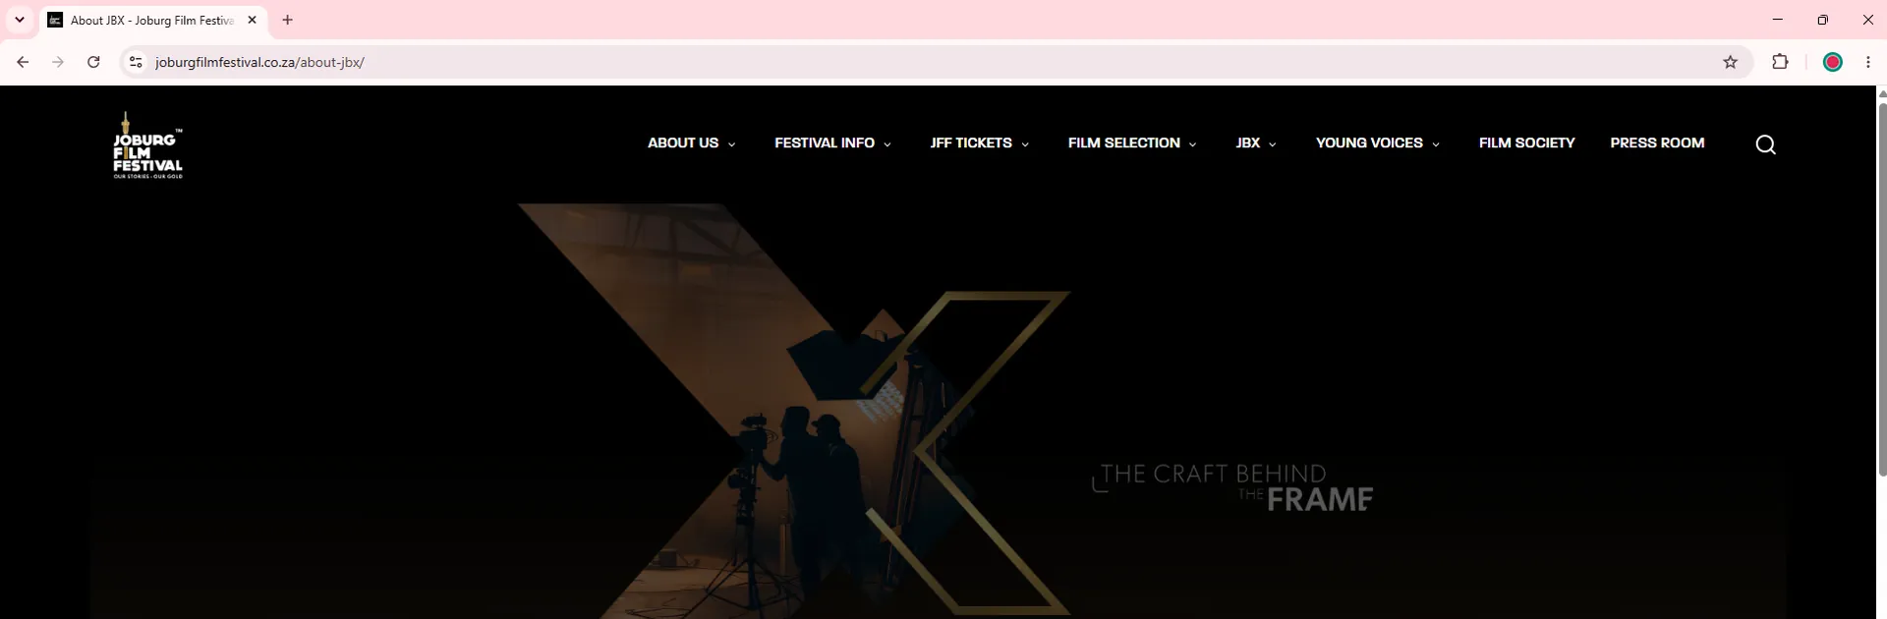View site information icon in address bar

(x=136, y=62)
